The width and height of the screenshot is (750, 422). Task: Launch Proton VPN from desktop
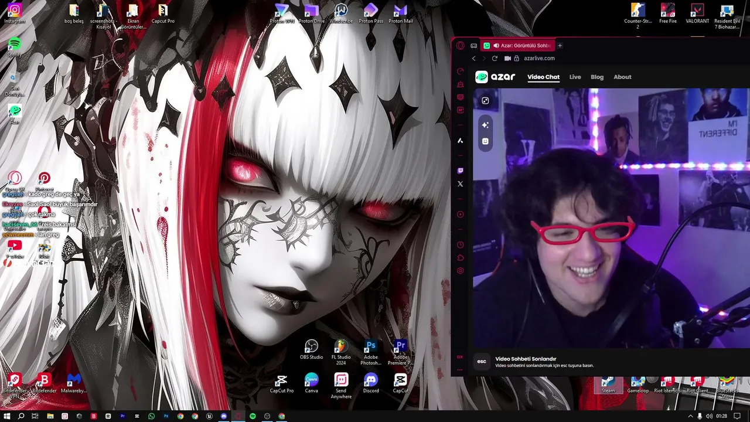pos(282,13)
